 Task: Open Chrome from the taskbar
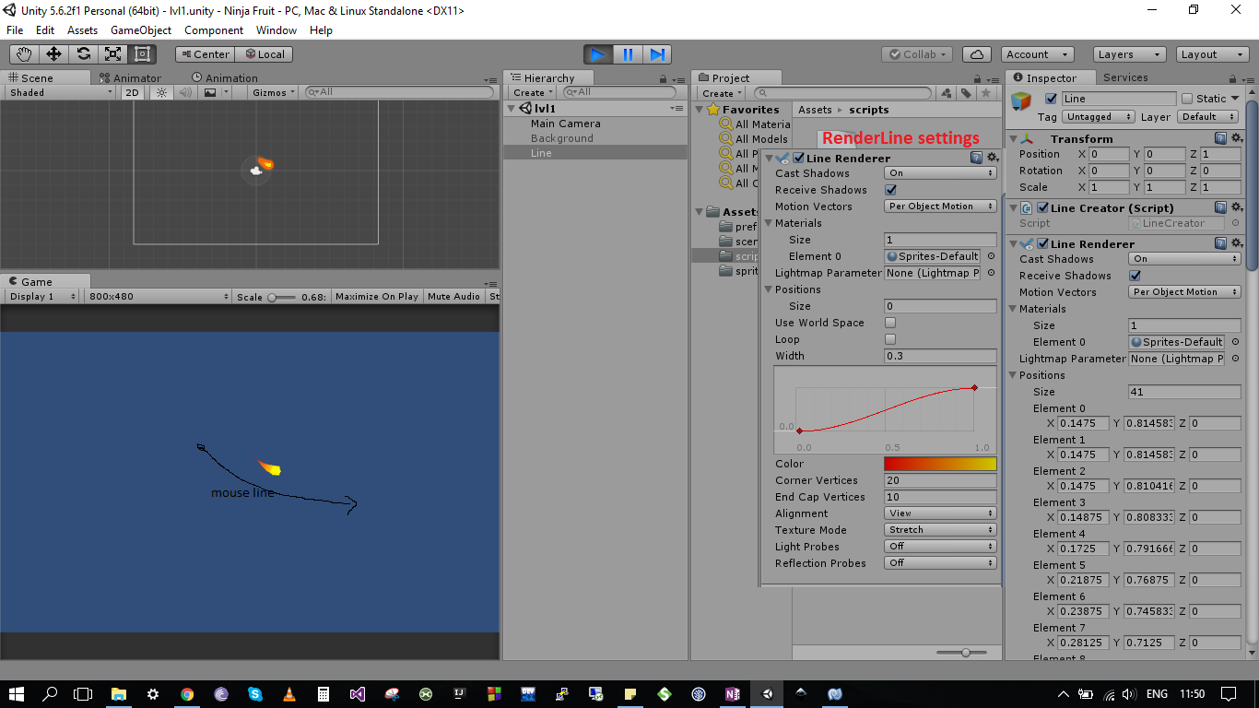pos(187,693)
